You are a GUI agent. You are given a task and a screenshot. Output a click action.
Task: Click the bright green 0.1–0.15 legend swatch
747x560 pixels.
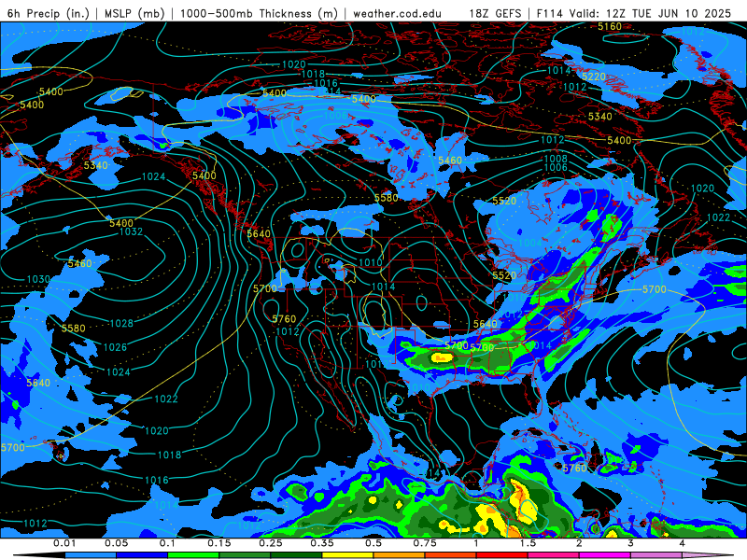pyautogui.click(x=193, y=555)
